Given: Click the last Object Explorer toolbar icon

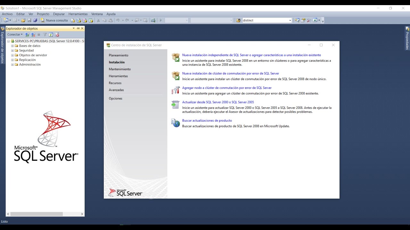Looking at the screenshot, I should pyautogui.click(x=57, y=34).
